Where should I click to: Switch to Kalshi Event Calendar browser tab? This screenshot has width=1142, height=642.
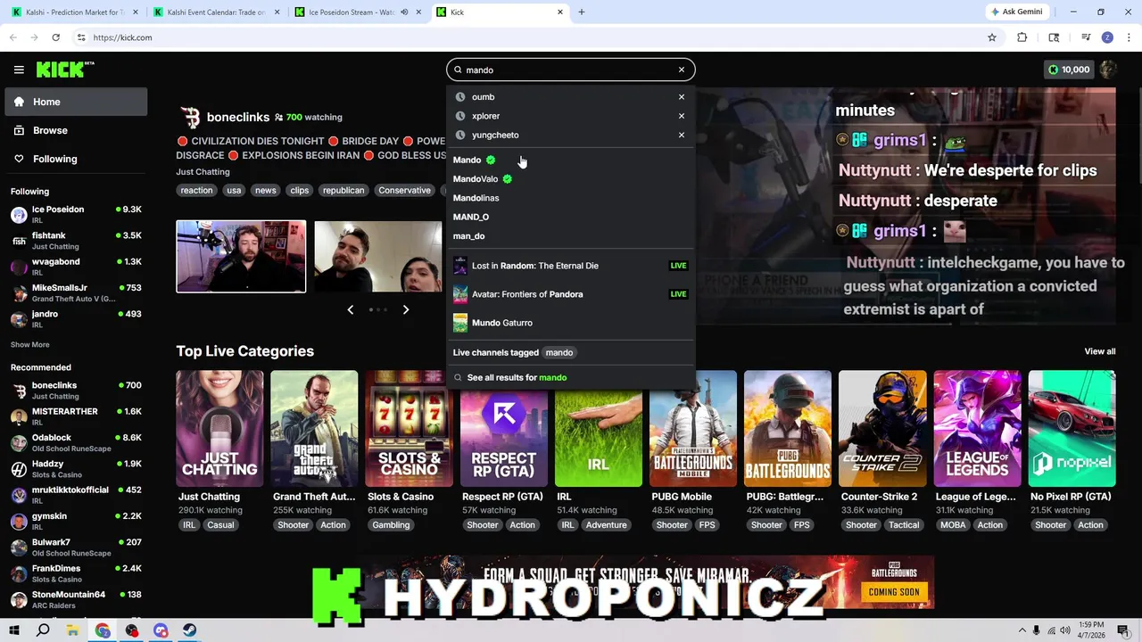click(214, 12)
